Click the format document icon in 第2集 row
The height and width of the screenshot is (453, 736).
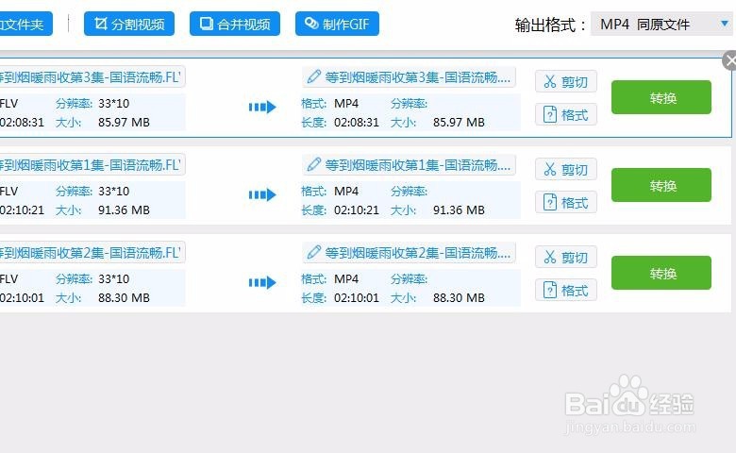[x=550, y=290]
